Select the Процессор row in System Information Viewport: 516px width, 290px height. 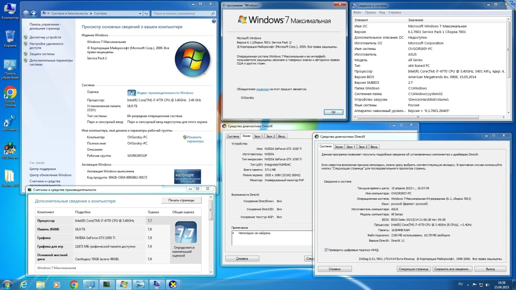point(429,71)
